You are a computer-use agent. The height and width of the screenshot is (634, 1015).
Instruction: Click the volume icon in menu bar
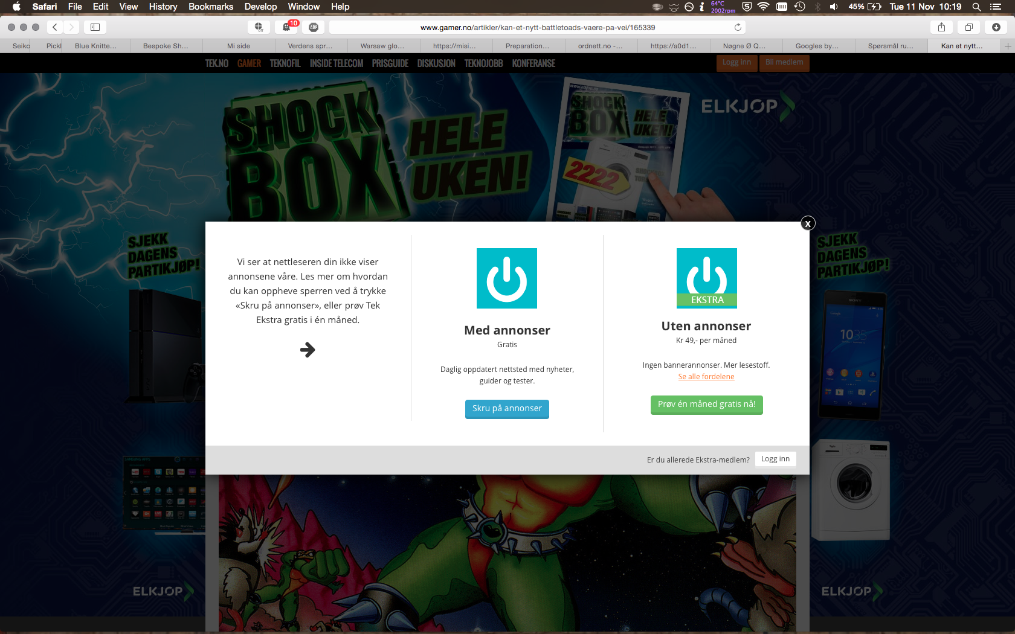point(834,7)
